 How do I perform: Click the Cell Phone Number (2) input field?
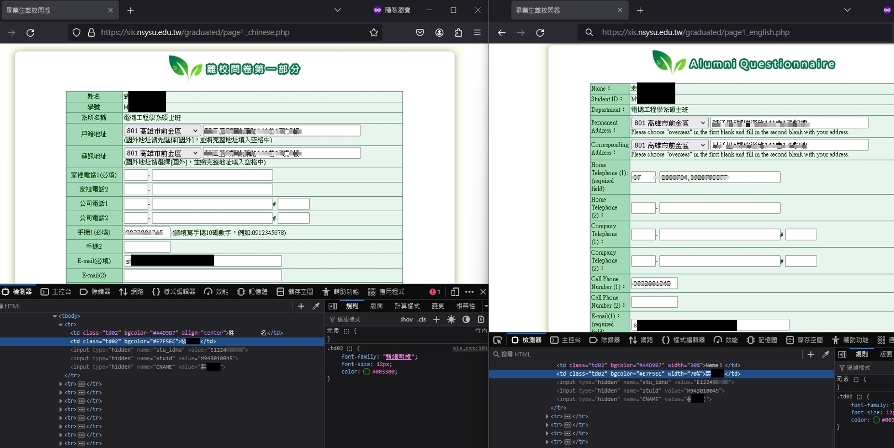(655, 302)
